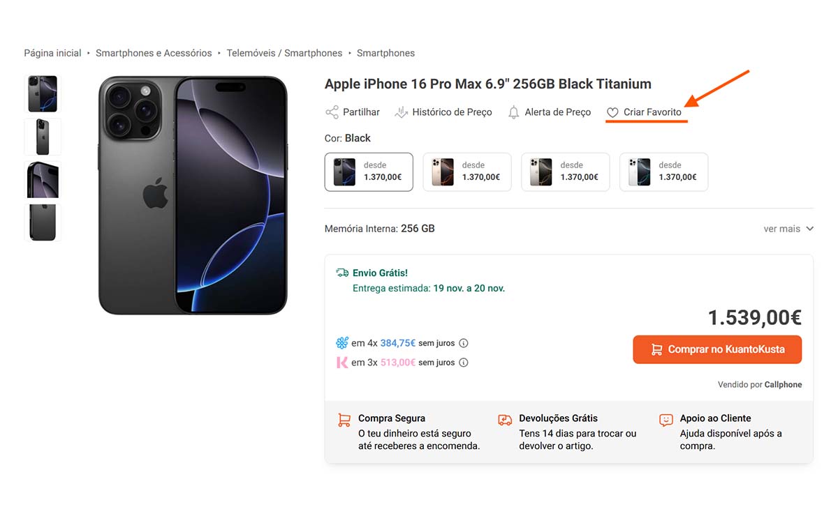Choose the Desert Titanium color variant

pos(467,172)
